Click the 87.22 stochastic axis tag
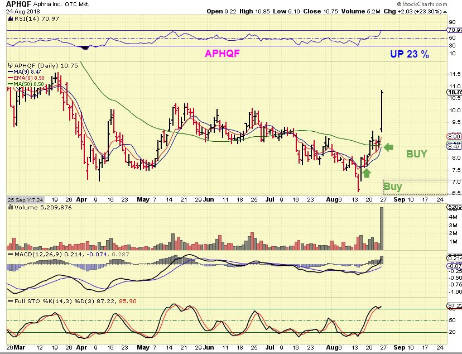This screenshot has width=462, height=354. coord(454,305)
